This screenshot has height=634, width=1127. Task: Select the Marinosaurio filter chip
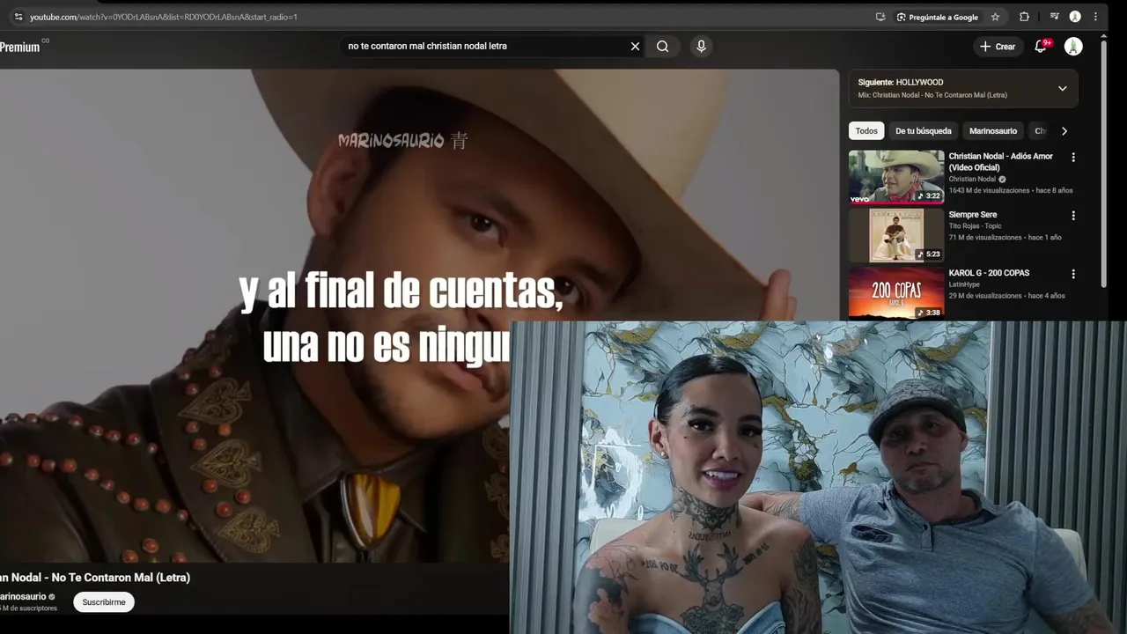993,131
